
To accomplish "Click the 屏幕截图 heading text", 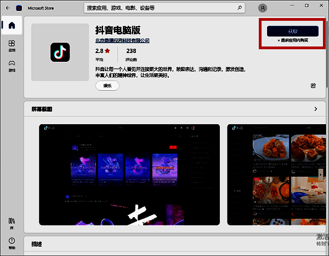I will tap(42, 109).
